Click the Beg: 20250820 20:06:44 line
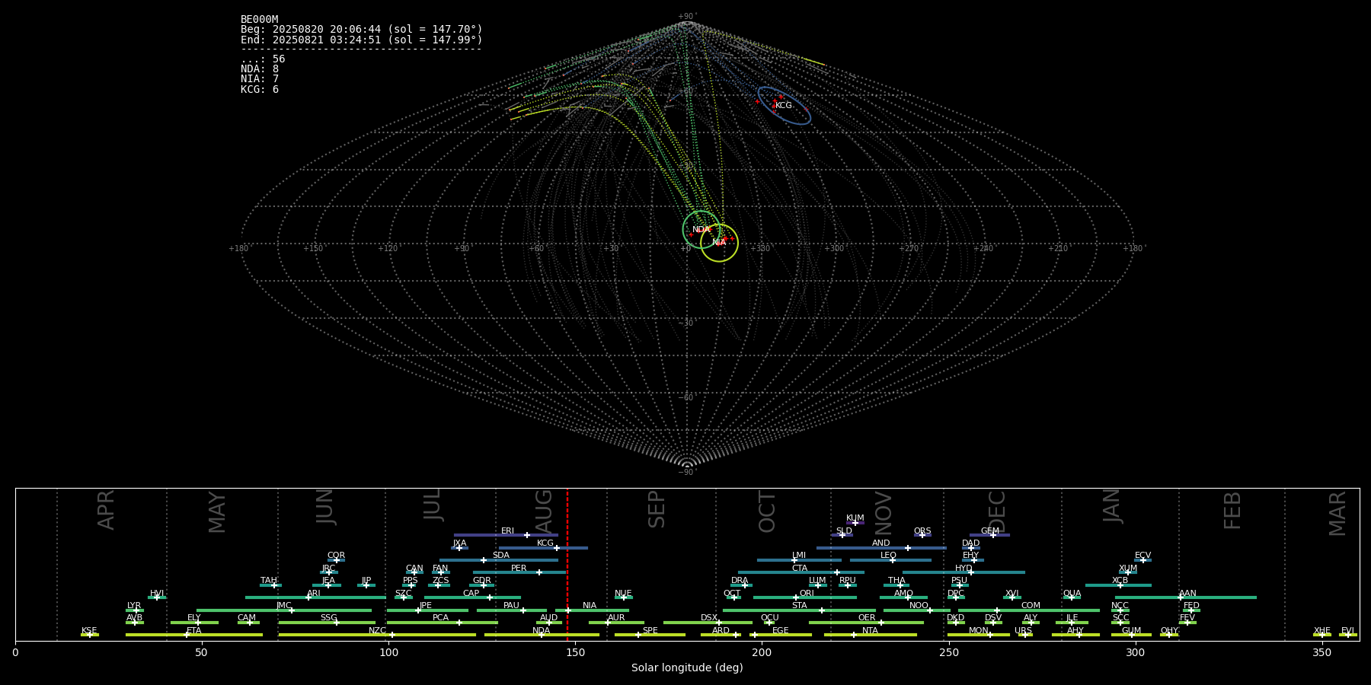1371x685 pixels. pos(362,30)
